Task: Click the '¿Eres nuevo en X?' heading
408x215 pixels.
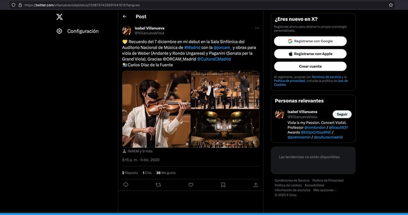Action: (x=296, y=19)
